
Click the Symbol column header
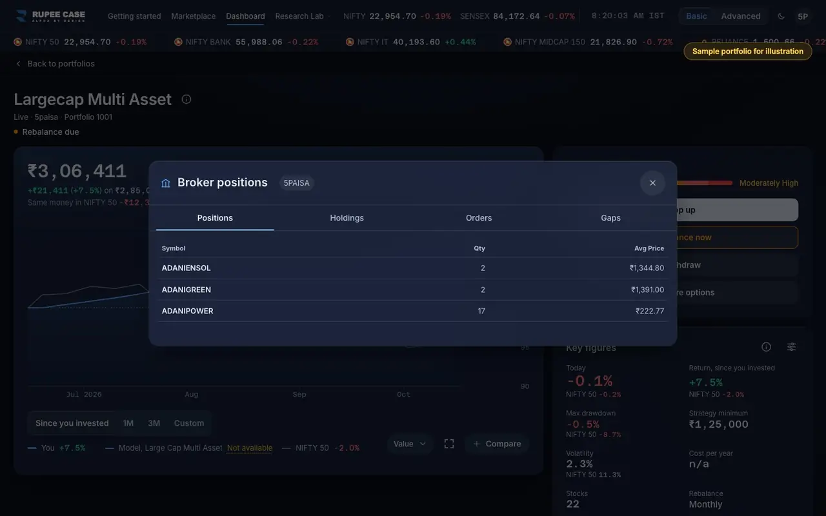point(174,248)
